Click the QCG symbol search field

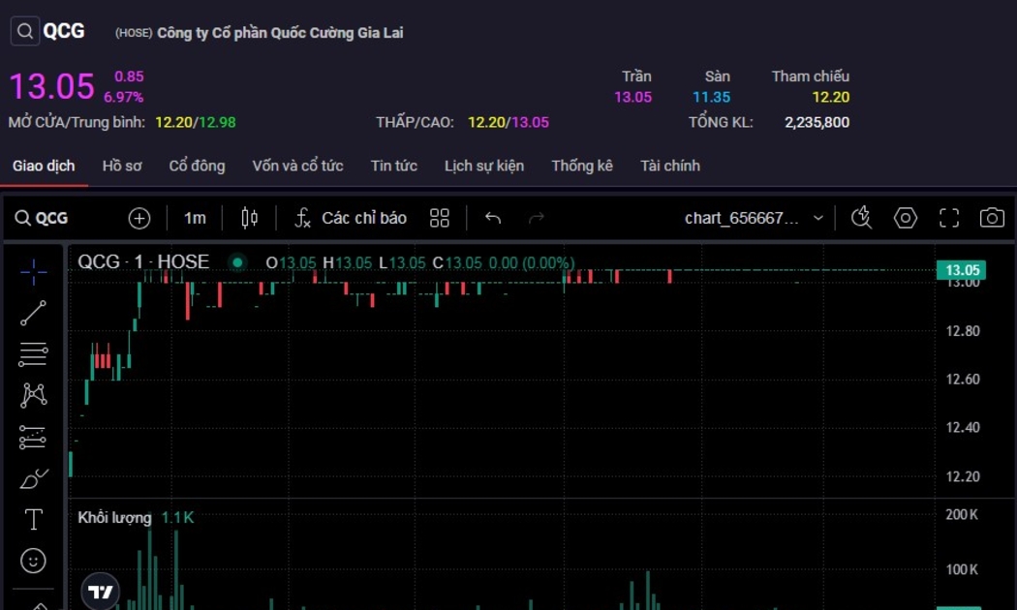tap(43, 218)
